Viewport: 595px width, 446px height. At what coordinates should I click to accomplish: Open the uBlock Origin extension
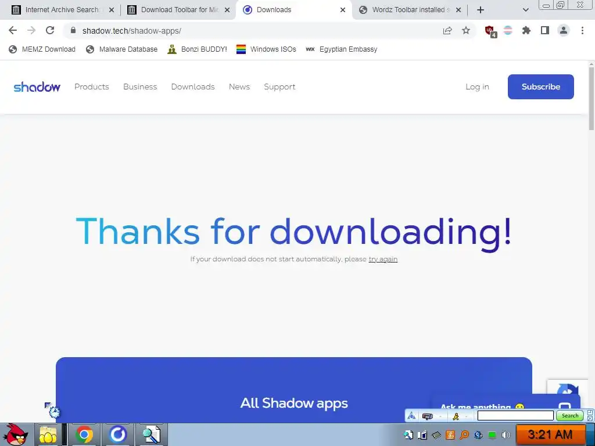pyautogui.click(x=490, y=31)
